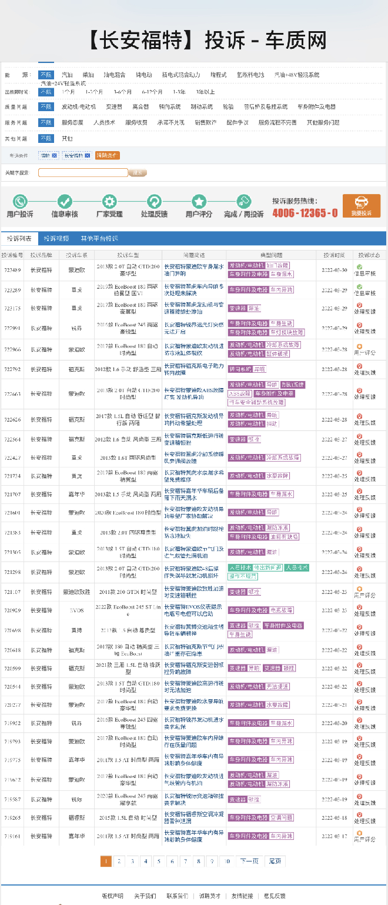
Task: Select 销售欺诈 service problem filter
Action: (x=205, y=122)
